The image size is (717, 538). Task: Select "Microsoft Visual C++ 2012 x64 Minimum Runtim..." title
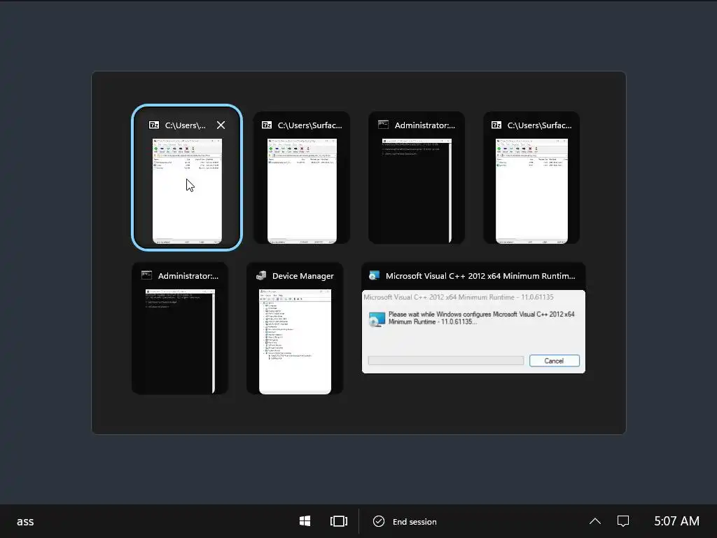tap(480, 276)
